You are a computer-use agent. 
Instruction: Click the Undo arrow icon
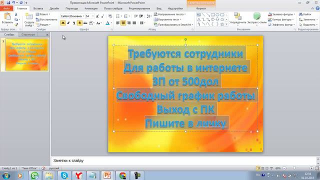tap(13, 2)
